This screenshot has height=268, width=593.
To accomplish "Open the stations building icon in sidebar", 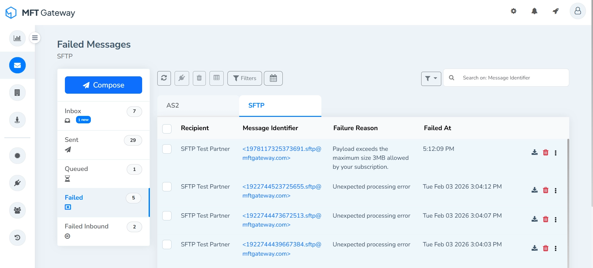I will 17,92.
